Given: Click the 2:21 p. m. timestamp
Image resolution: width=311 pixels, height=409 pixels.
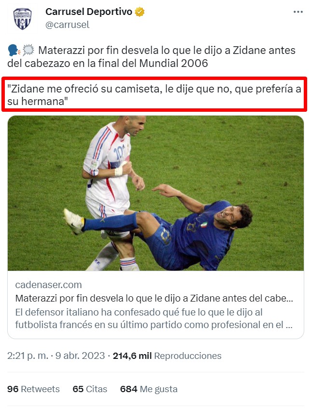Looking at the screenshot, I should [27, 356].
